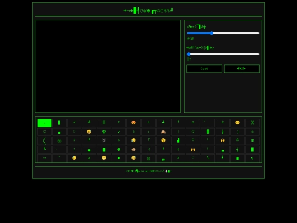297x223 pixels.
Task: Click inside the large black display panel
Action: (x=108, y=67)
